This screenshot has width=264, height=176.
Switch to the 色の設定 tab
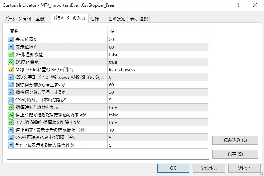(x=117, y=18)
